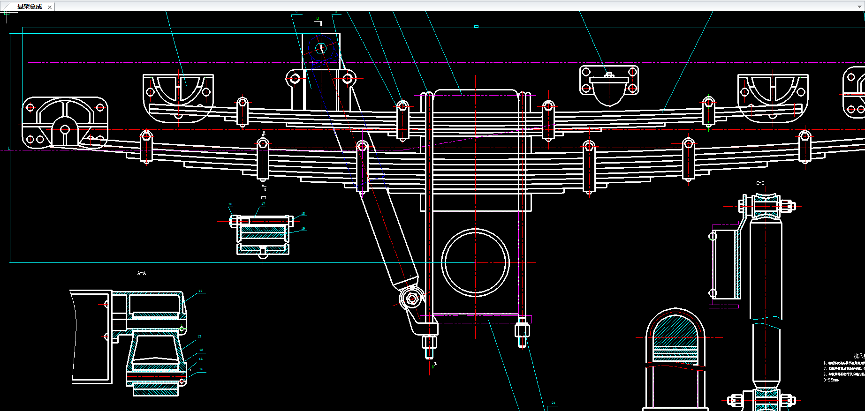Screen dimensions: 865x411
Task: Select the C-C section view label
Action: (760, 183)
